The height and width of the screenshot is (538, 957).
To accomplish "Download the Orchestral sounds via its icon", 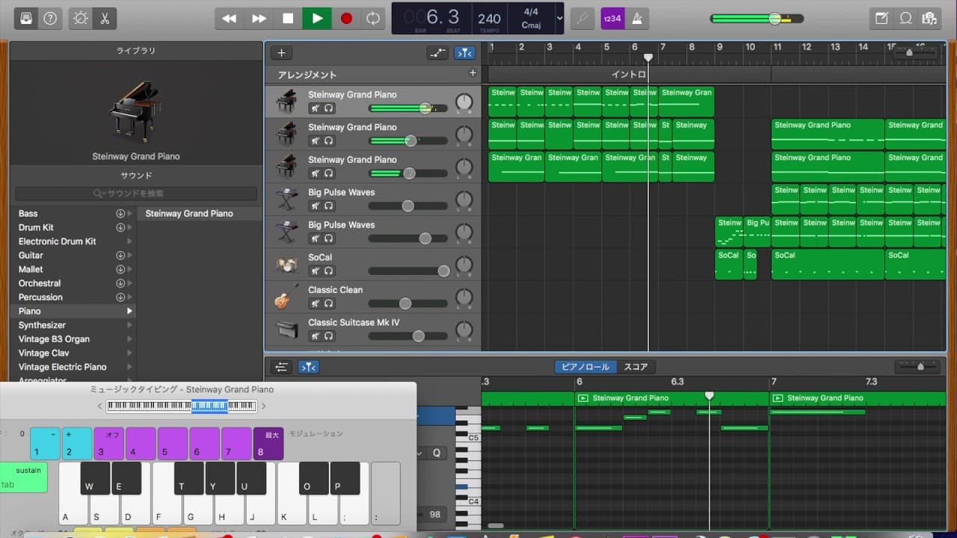I will pos(120,283).
